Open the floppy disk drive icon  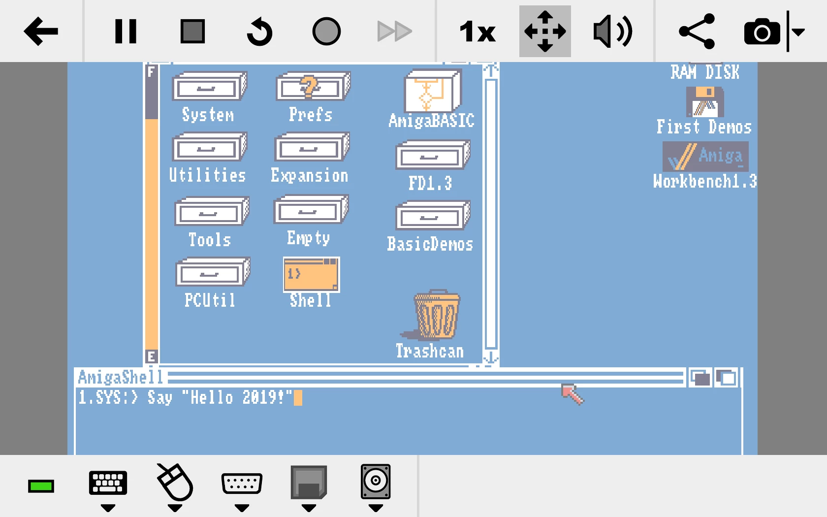click(x=309, y=482)
